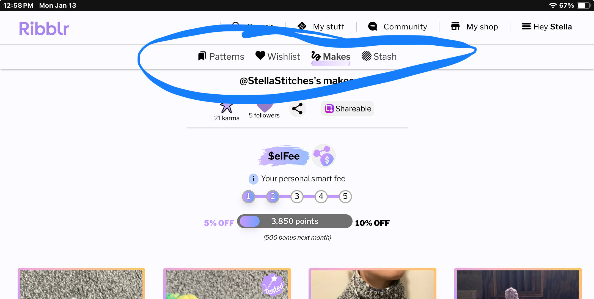Click the $elFee share-money icon

coord(324,156)
